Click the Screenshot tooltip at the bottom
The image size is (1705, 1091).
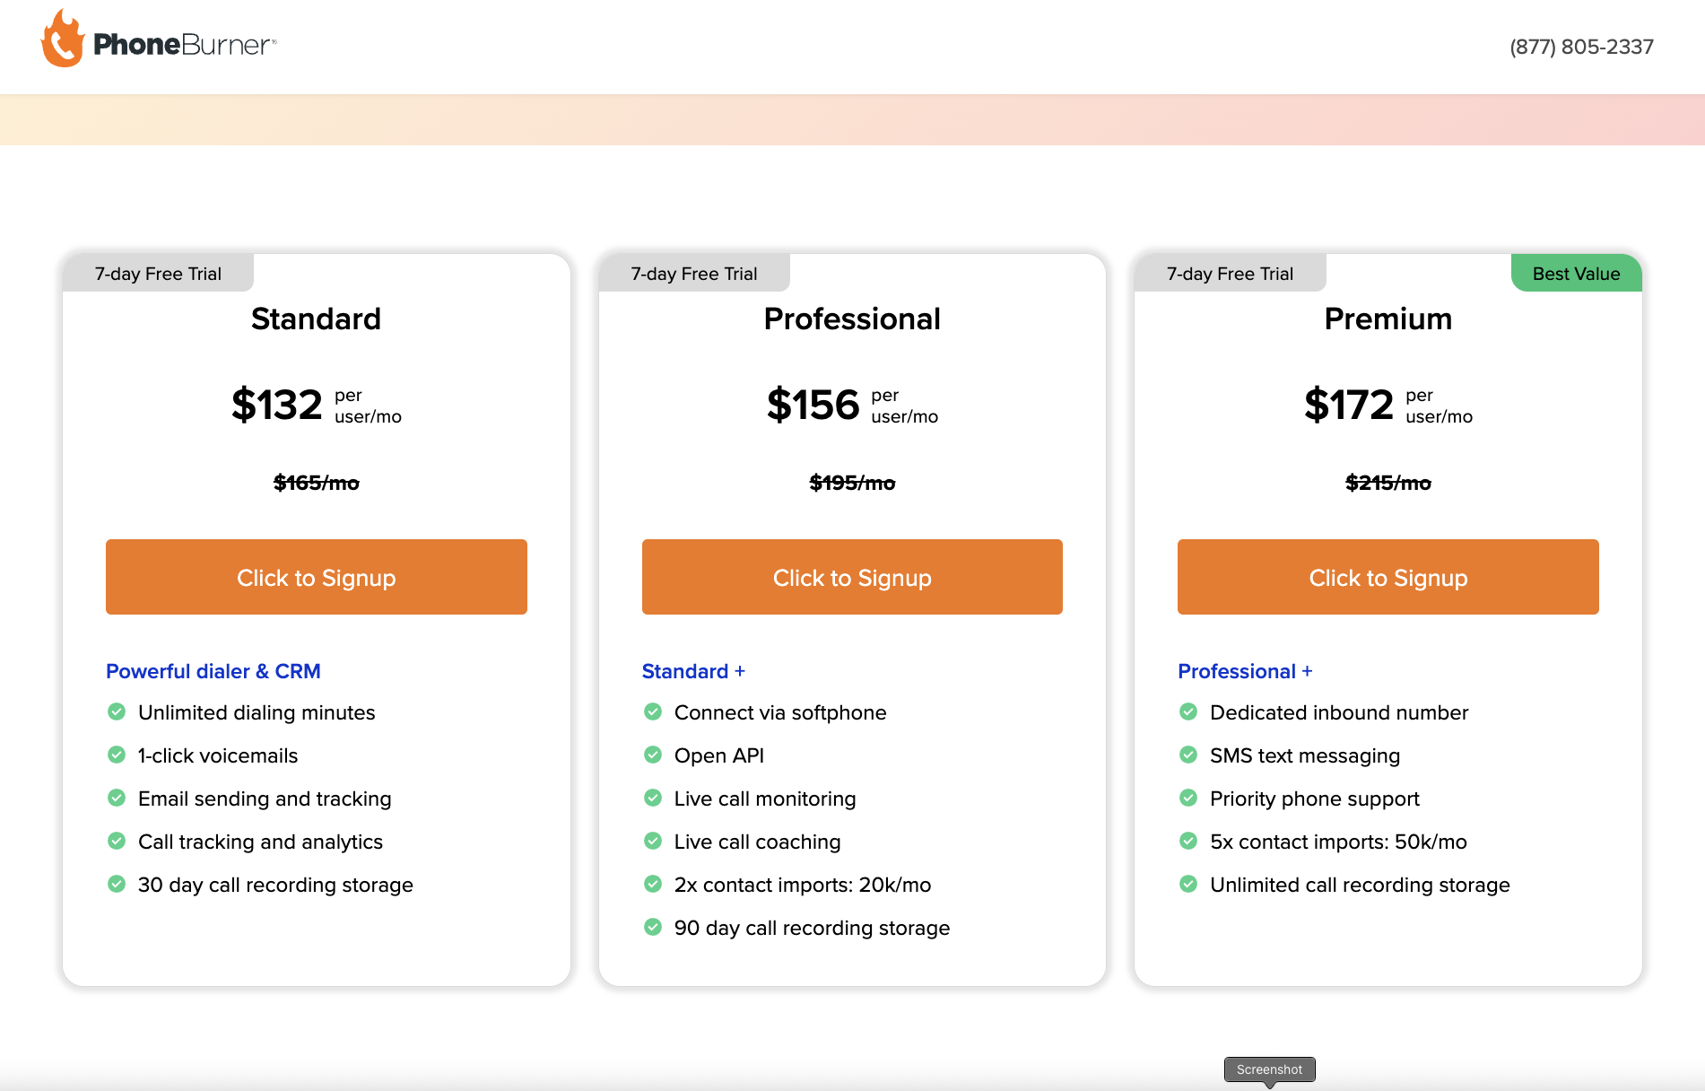pos(1269,1069)
